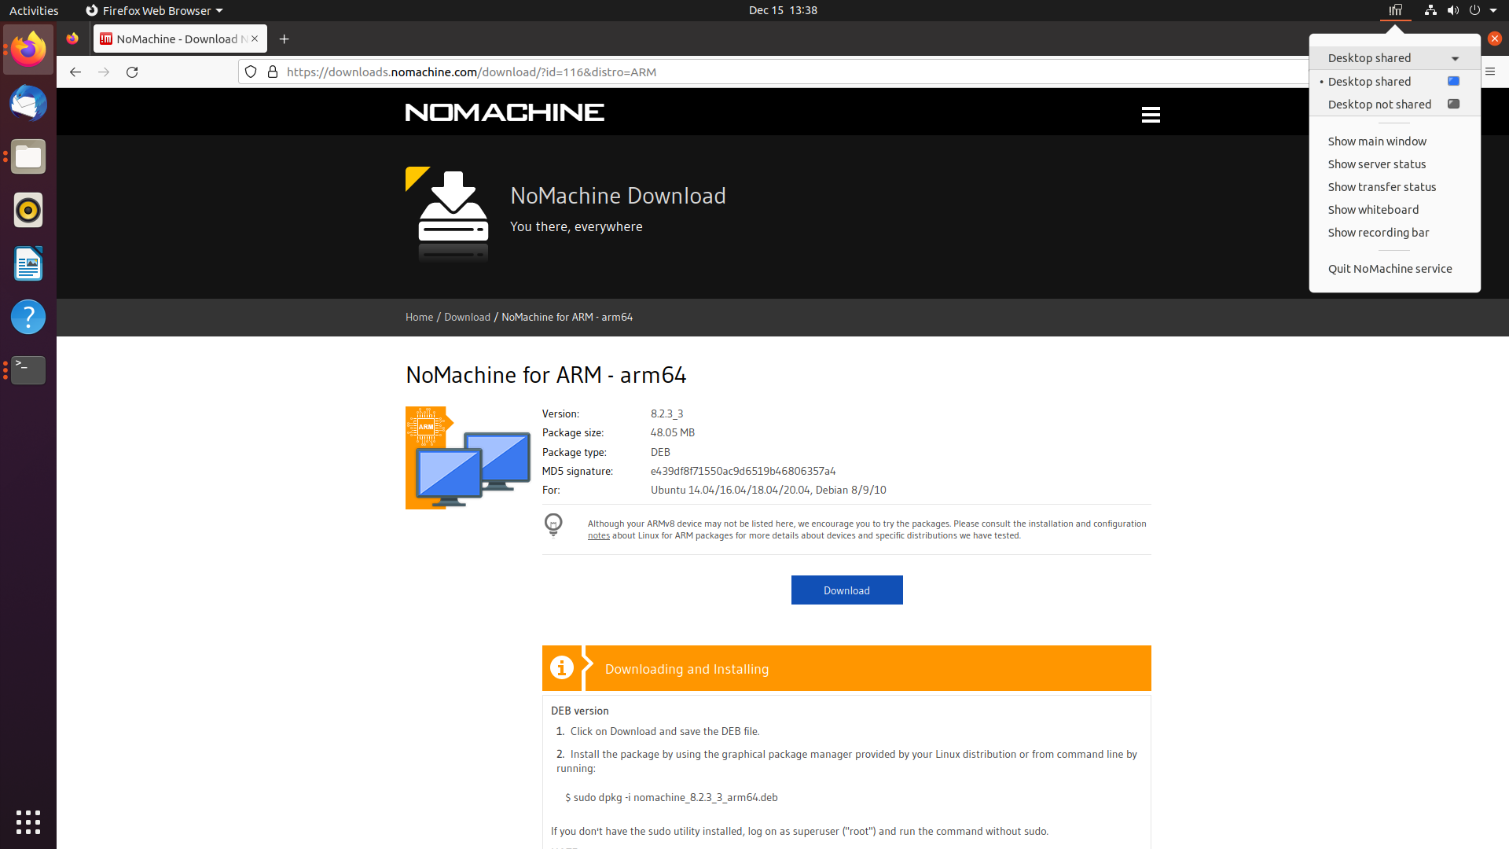This screenshot has height=849, width=1509.
Task: Click the info icon in orange banner
Action: (562, 667)
